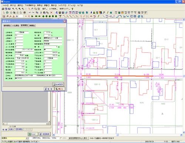Viewport: 185px width, 143px height.
Task: Click the pencil icon in second toolbar row
Action: coord(108,13)
